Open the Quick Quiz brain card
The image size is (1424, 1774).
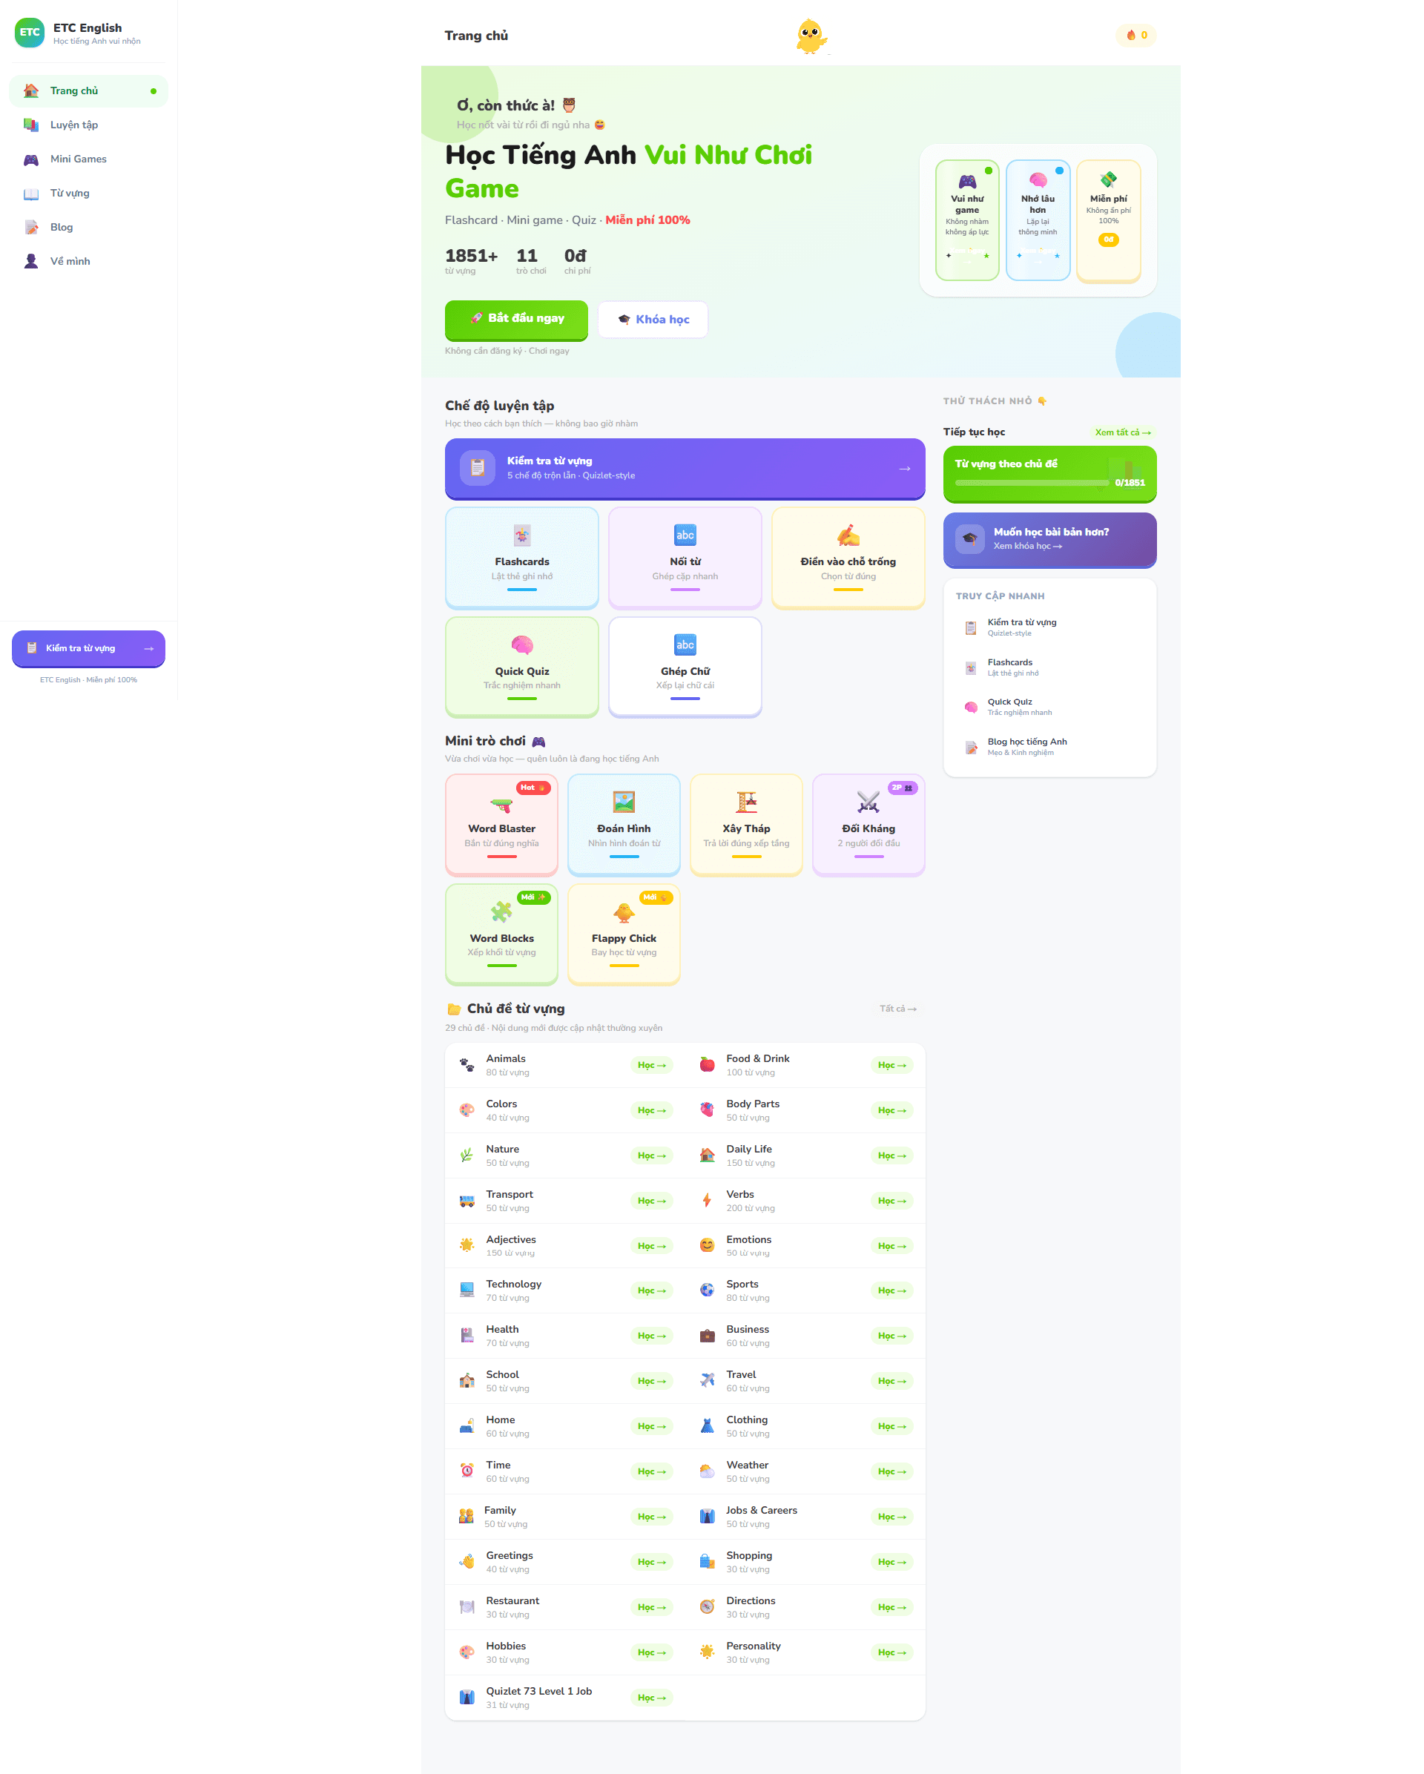tap(521, 667)
